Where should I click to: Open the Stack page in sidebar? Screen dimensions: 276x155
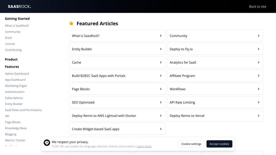tap(8, 38)
